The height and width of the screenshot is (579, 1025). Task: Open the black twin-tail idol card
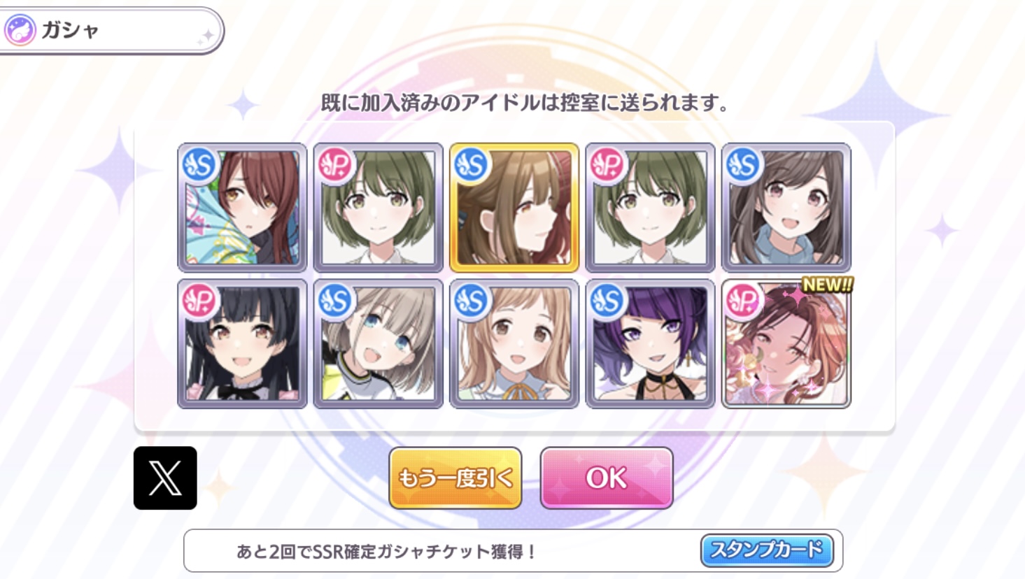coord(242,344)
